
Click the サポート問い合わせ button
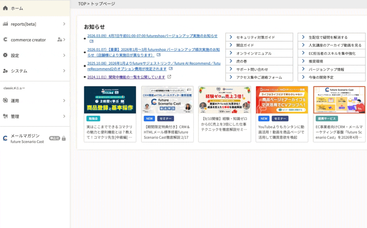[252, 69]
